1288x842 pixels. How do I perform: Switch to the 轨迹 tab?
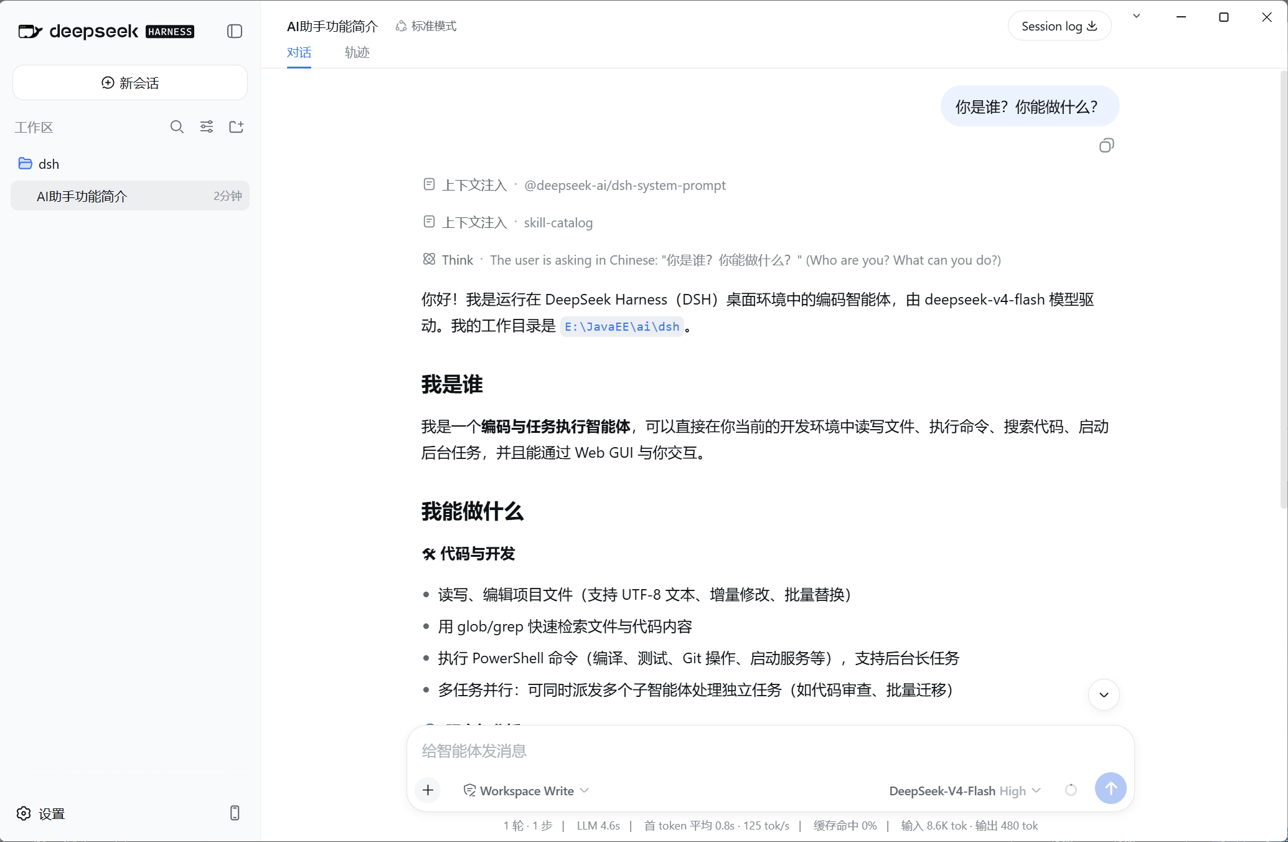357,53
